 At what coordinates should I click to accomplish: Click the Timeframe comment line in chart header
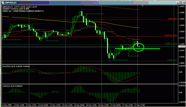(x=16, y=9)
